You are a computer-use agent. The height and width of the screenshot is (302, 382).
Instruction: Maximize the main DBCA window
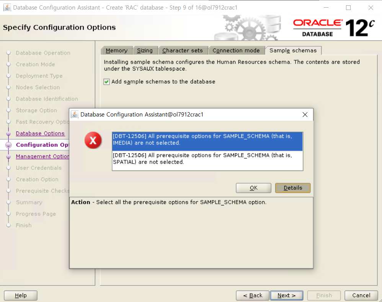click(x=348, y=8)
